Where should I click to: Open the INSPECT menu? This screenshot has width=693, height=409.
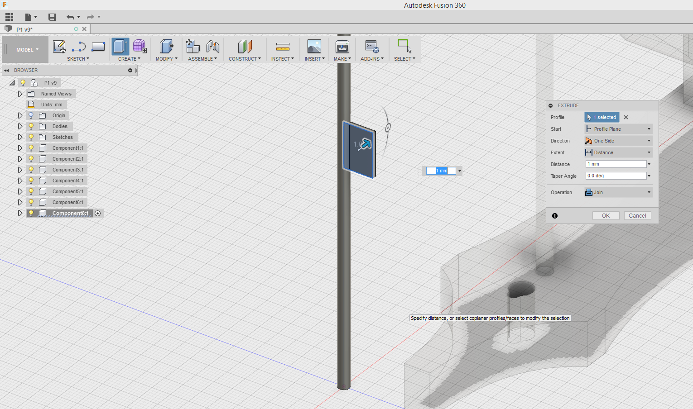click(x=283, y=59)
